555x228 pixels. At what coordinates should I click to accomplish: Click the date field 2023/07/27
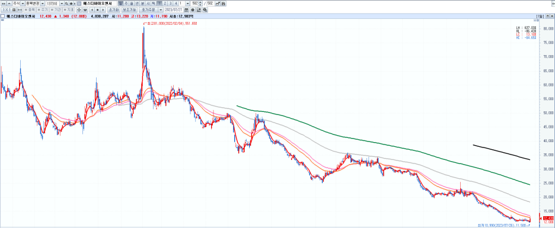click(174, 9)
